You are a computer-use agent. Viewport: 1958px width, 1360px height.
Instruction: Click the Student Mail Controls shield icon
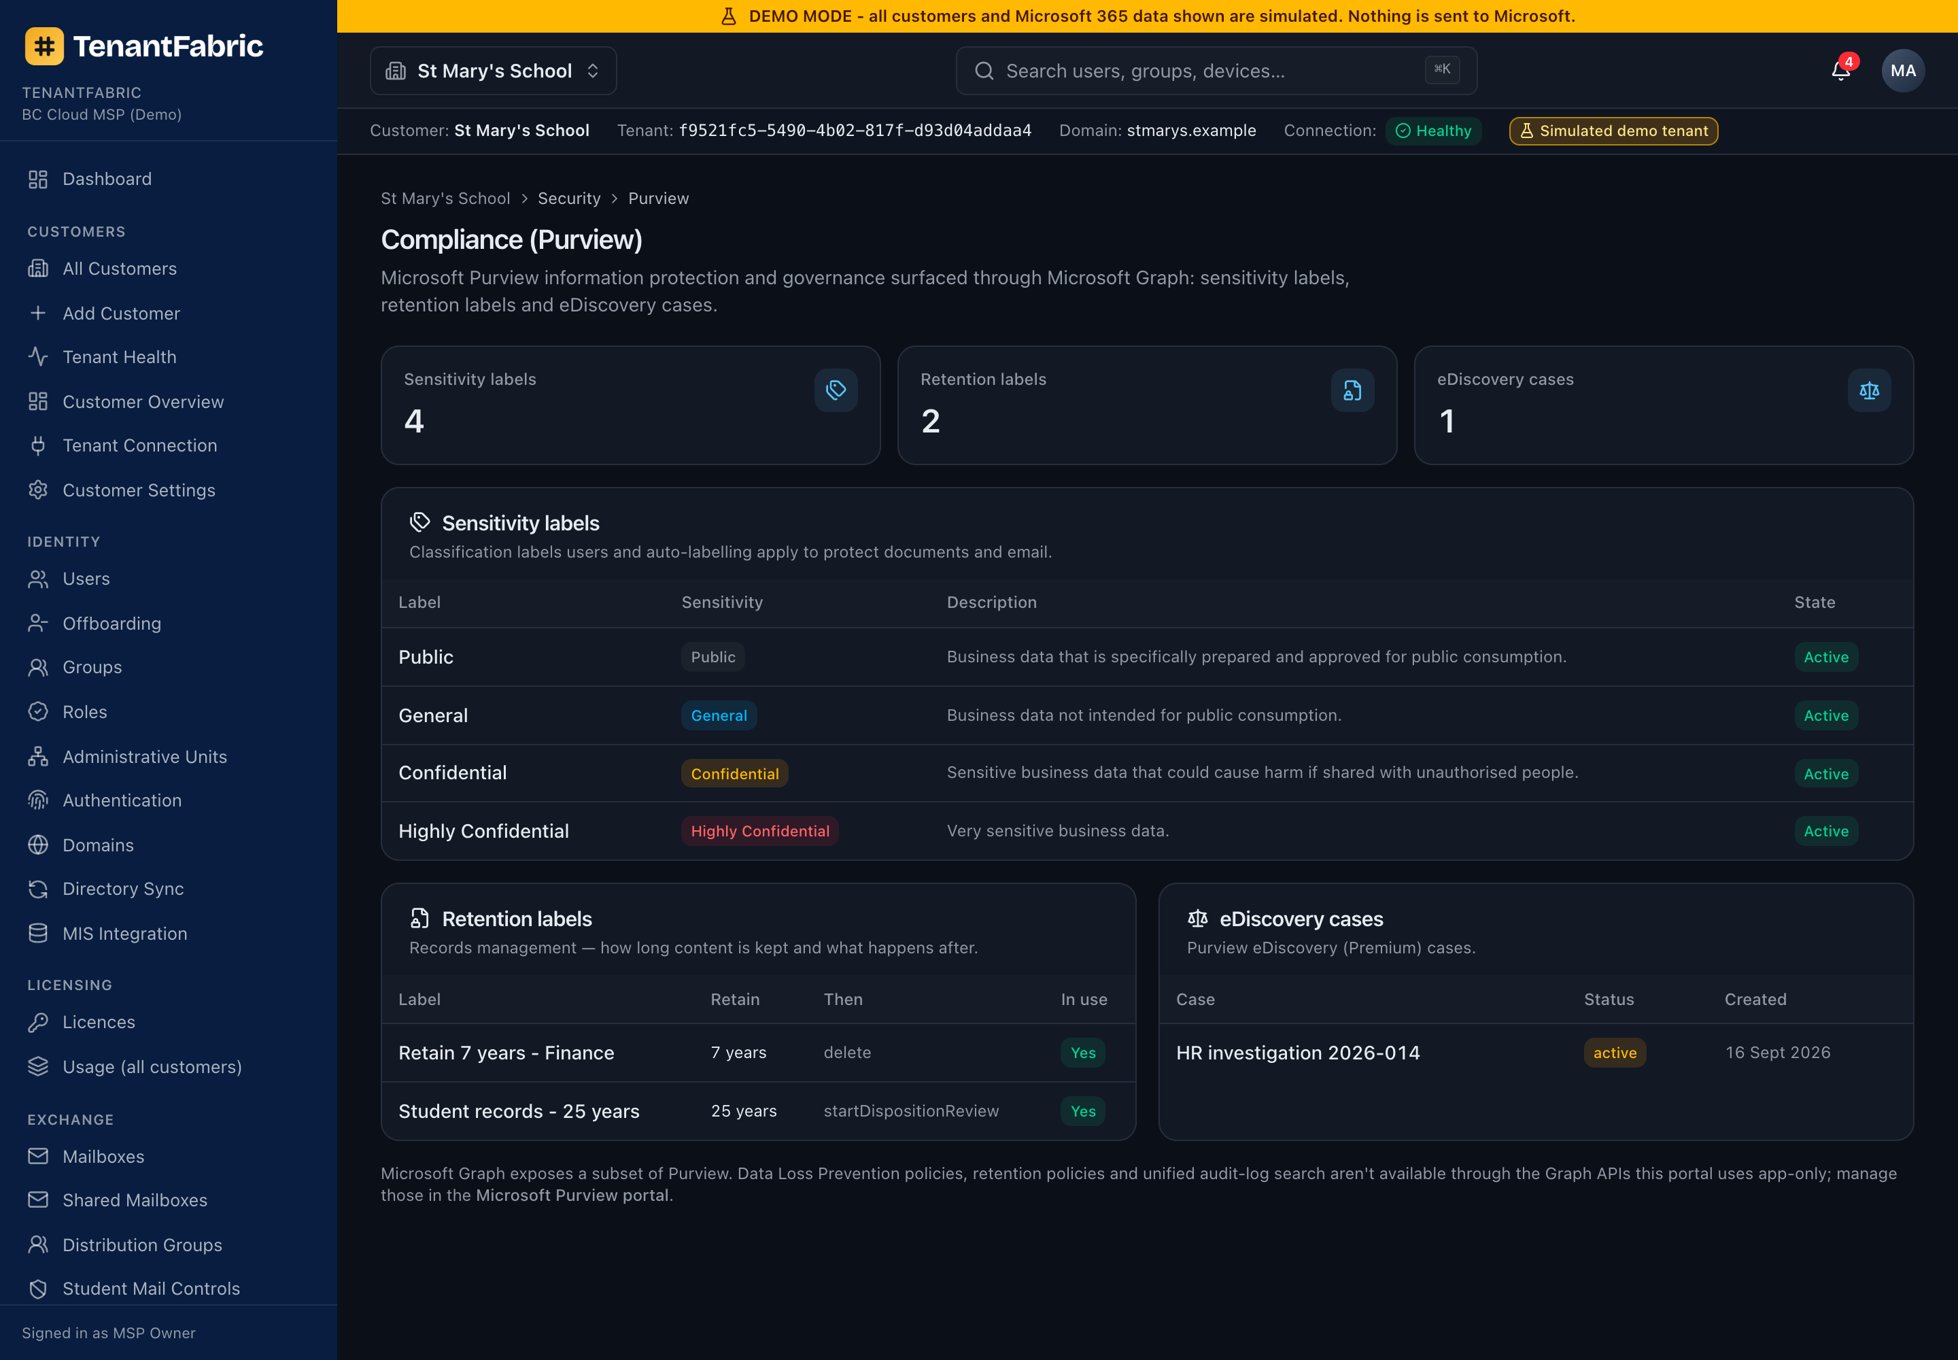click(38, 1289)
